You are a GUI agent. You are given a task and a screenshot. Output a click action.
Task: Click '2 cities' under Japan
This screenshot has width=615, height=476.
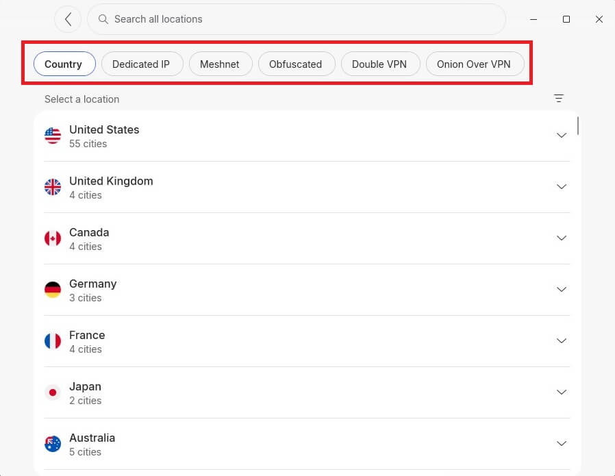85,401
